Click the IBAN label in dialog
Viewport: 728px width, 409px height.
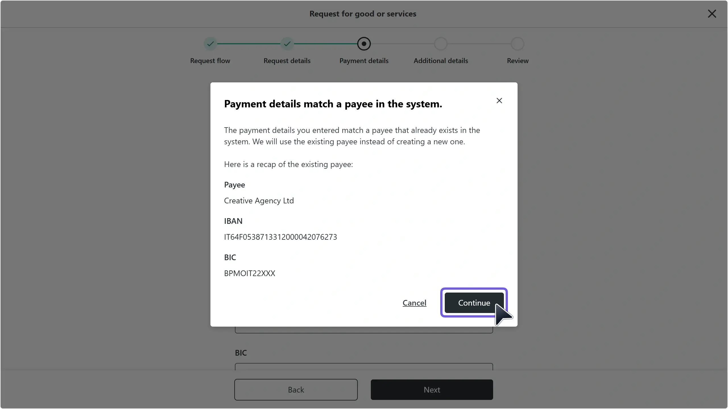233,221
